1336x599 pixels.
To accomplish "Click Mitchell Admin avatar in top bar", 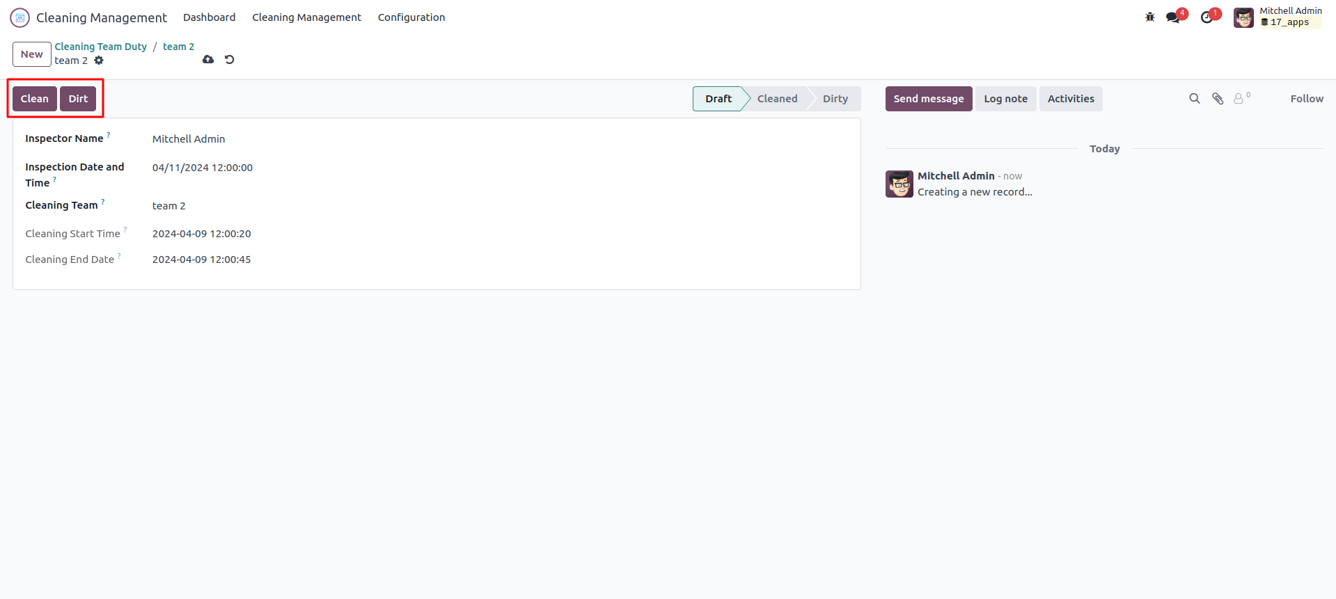I will [1243, 17].
